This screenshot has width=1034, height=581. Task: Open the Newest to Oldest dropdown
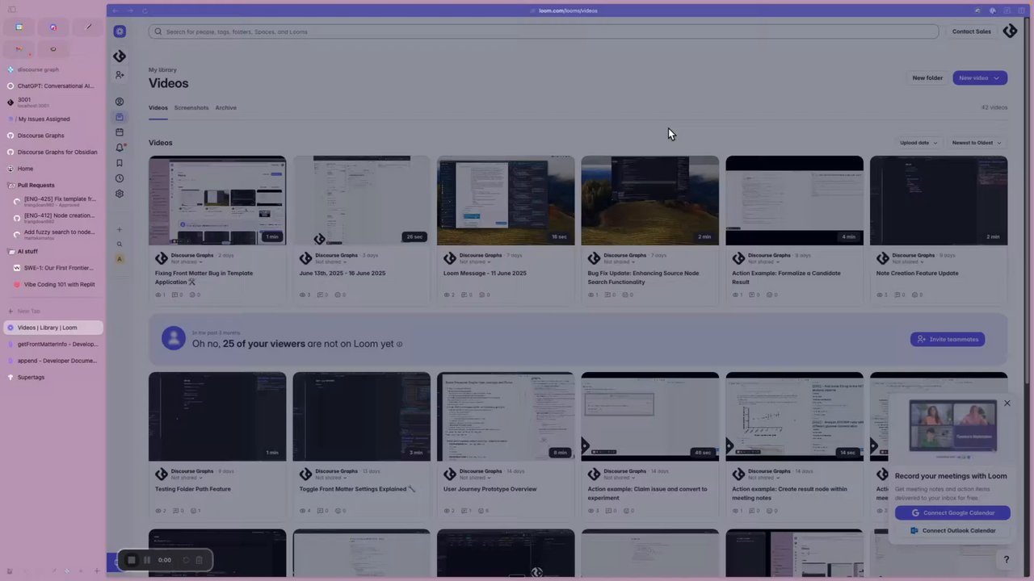point(976,143)
